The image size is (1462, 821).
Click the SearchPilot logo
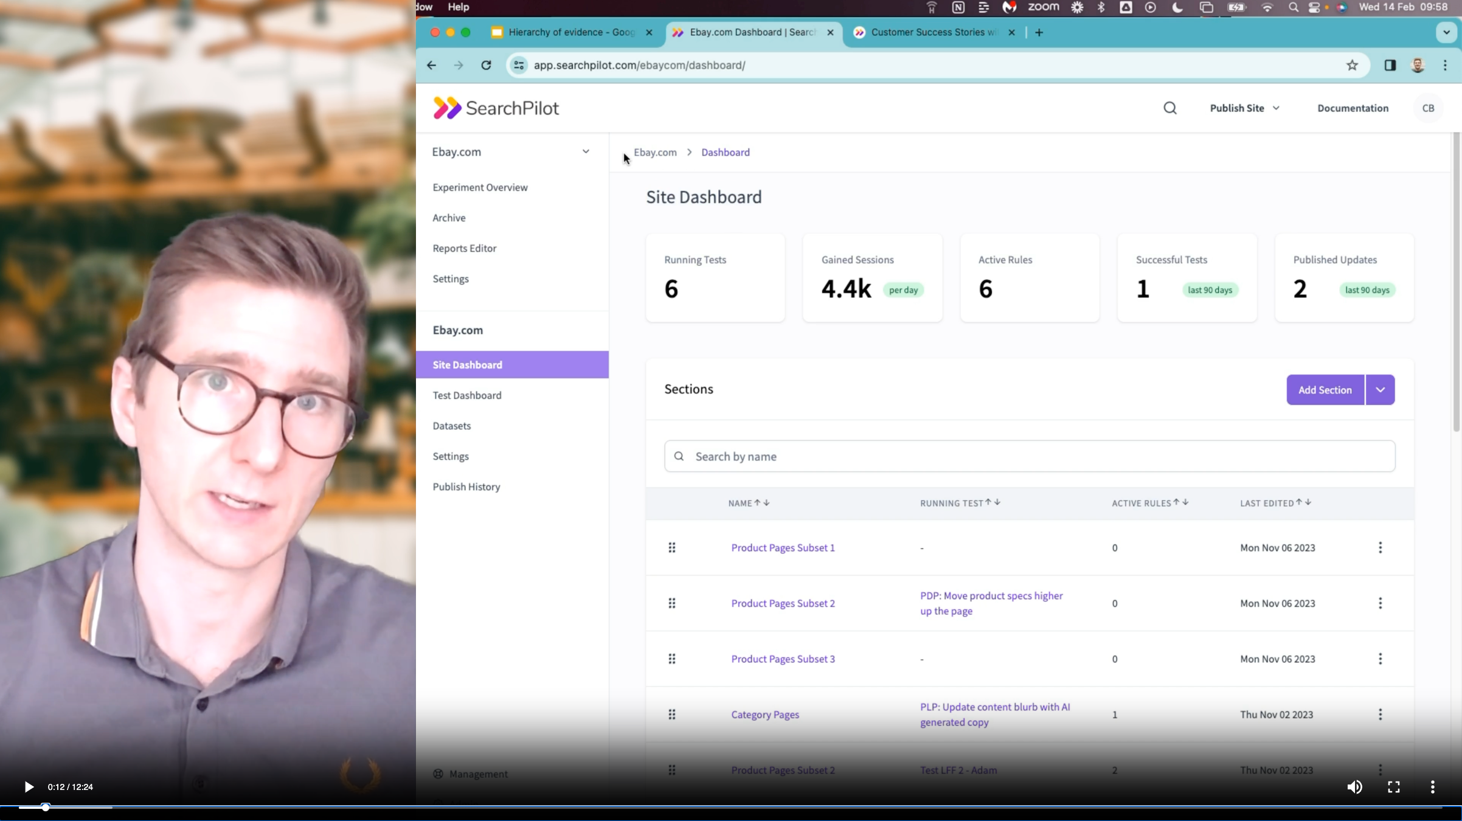495,108
